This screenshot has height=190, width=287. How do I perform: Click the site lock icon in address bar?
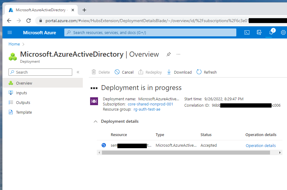pos(41,21)
